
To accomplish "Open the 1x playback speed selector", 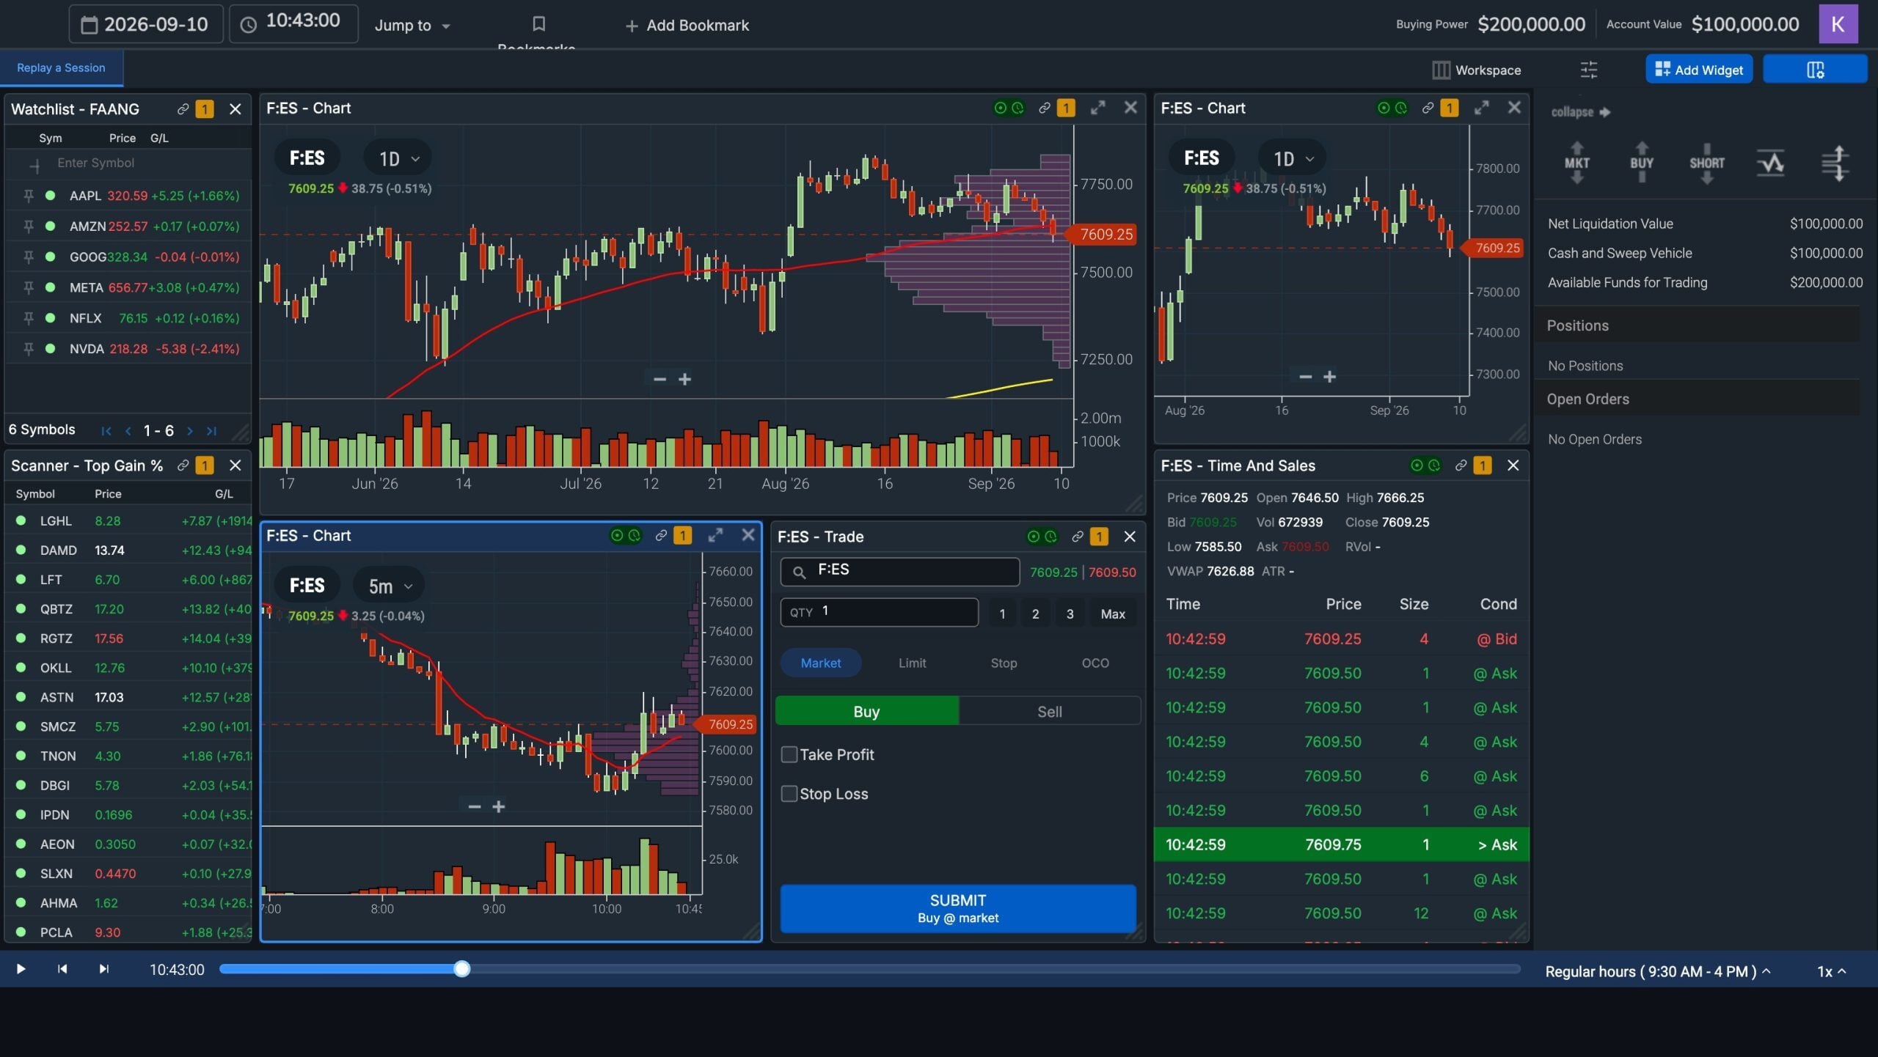I will 1832,971.
